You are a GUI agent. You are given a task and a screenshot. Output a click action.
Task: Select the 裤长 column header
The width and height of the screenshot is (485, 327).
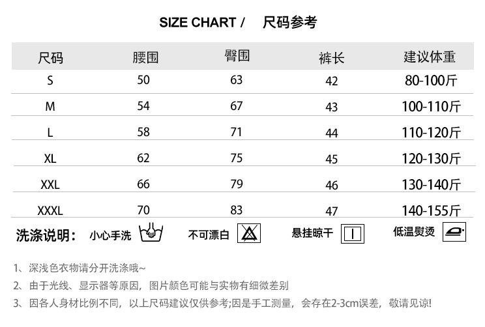pos(332,58)
